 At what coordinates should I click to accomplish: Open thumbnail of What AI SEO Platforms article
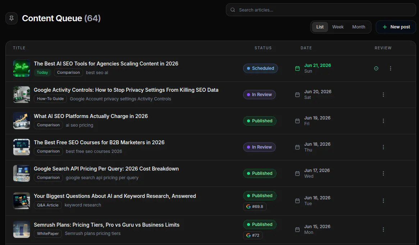(22, 121)
